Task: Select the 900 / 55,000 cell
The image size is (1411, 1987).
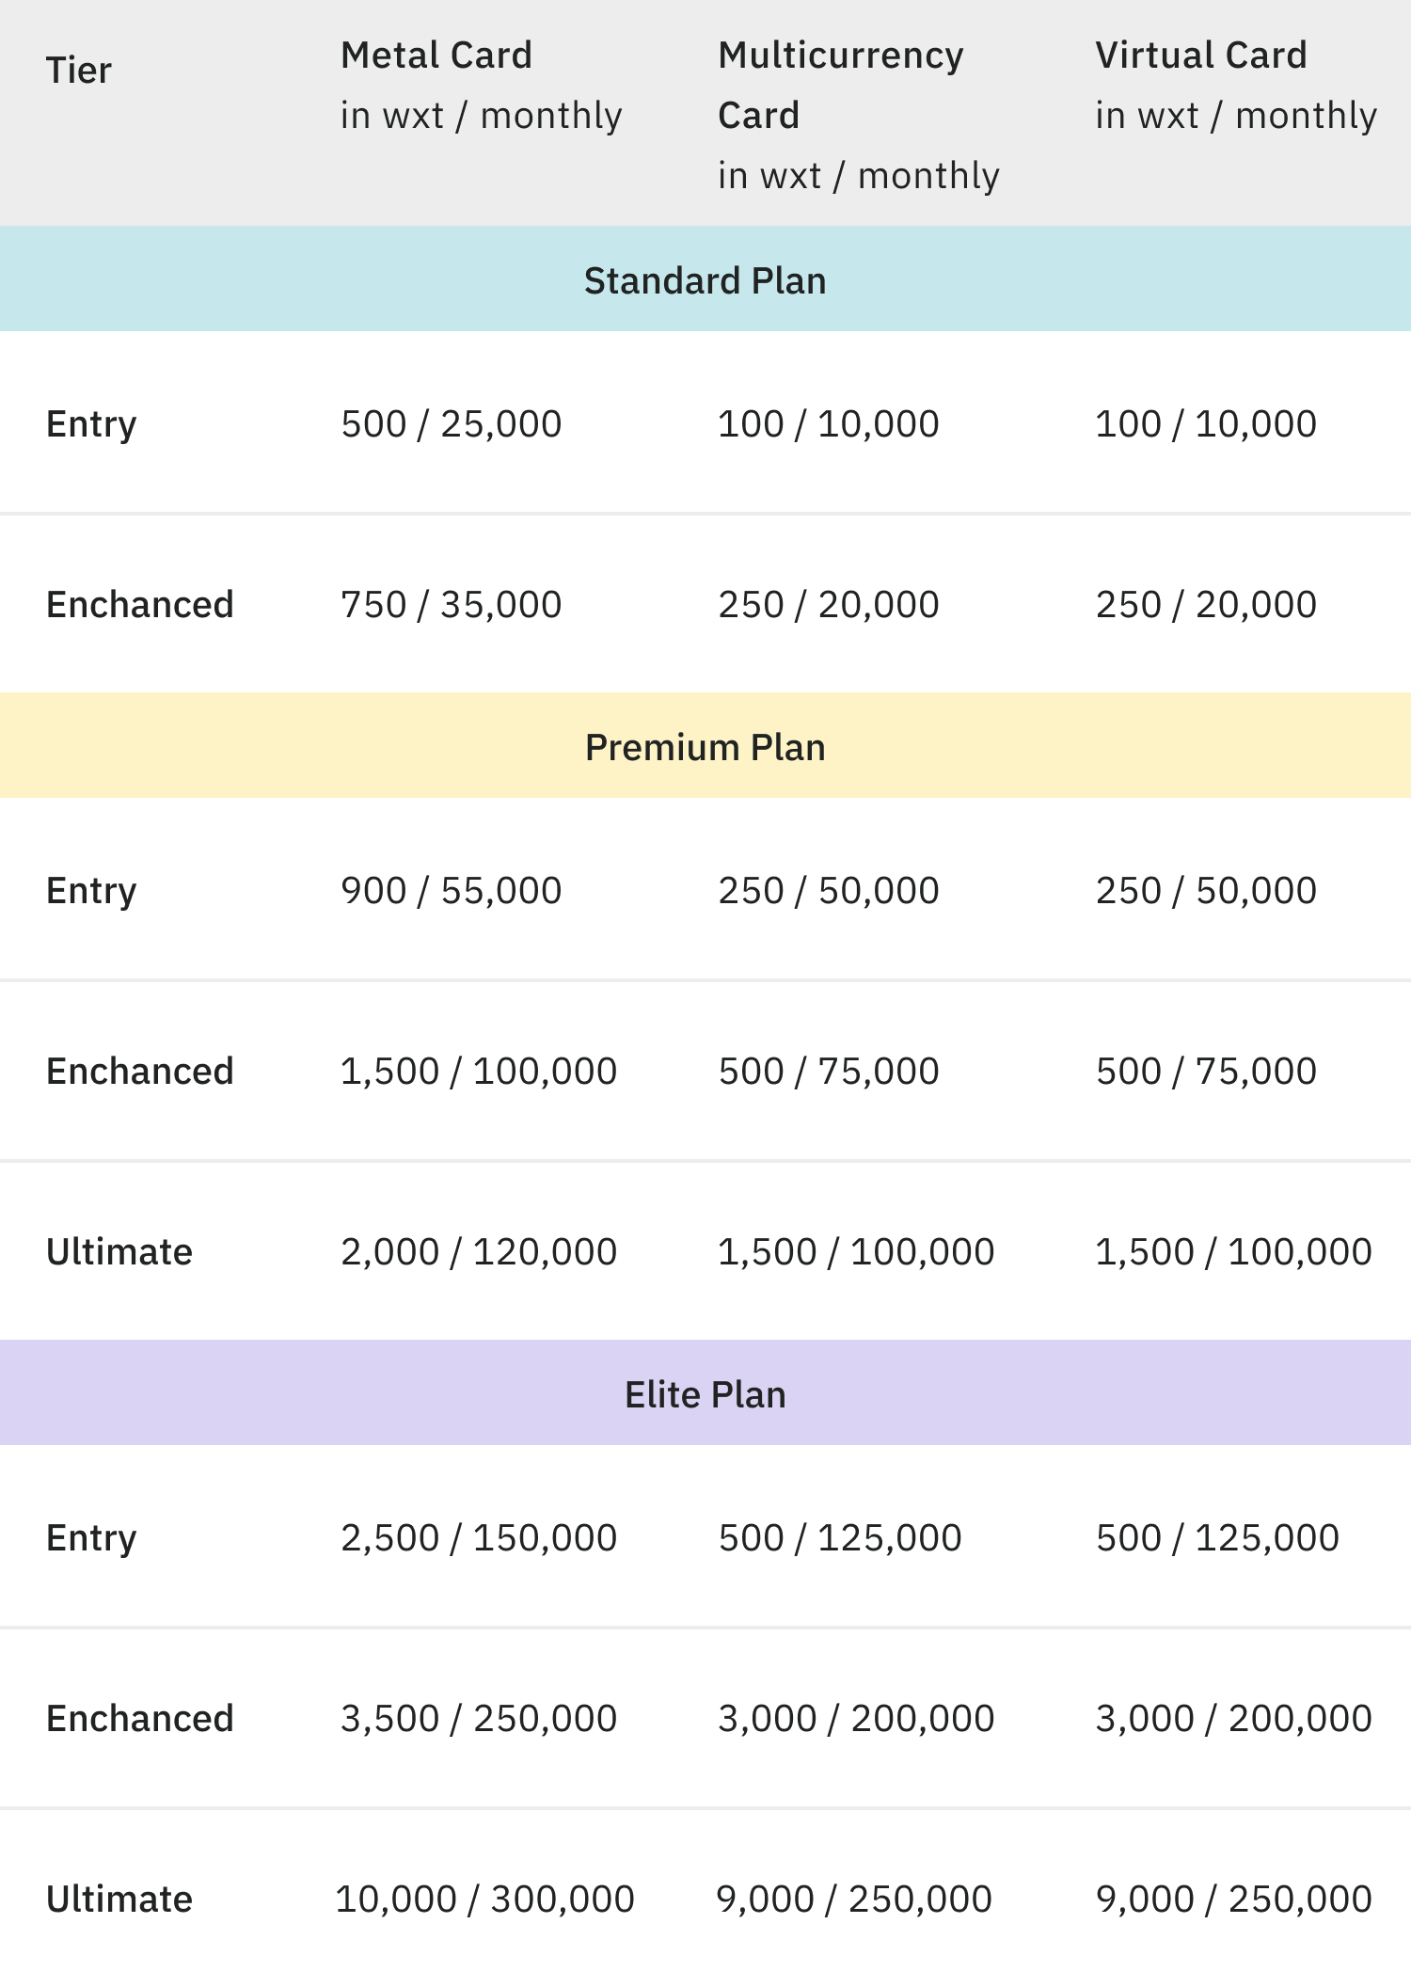Action: tap(452, 891)
